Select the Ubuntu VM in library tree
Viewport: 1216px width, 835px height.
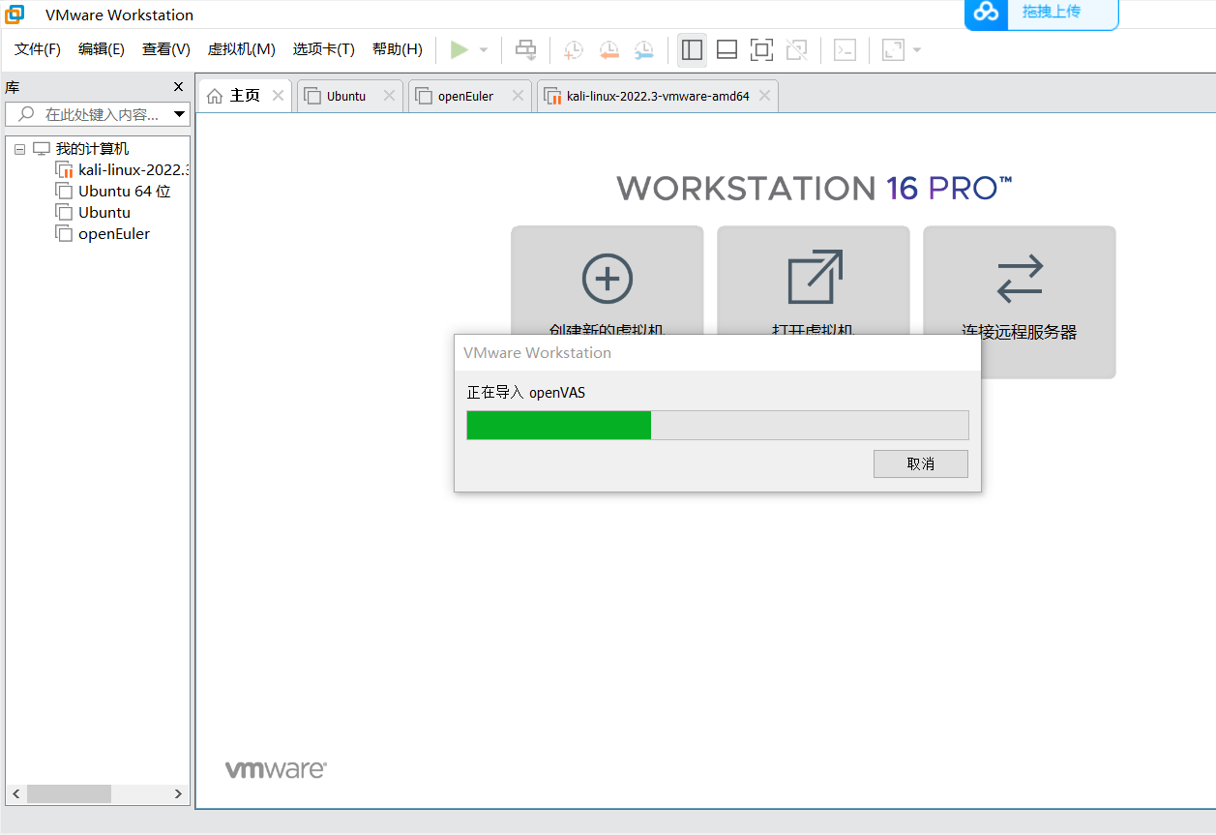(x=104, y=213)
